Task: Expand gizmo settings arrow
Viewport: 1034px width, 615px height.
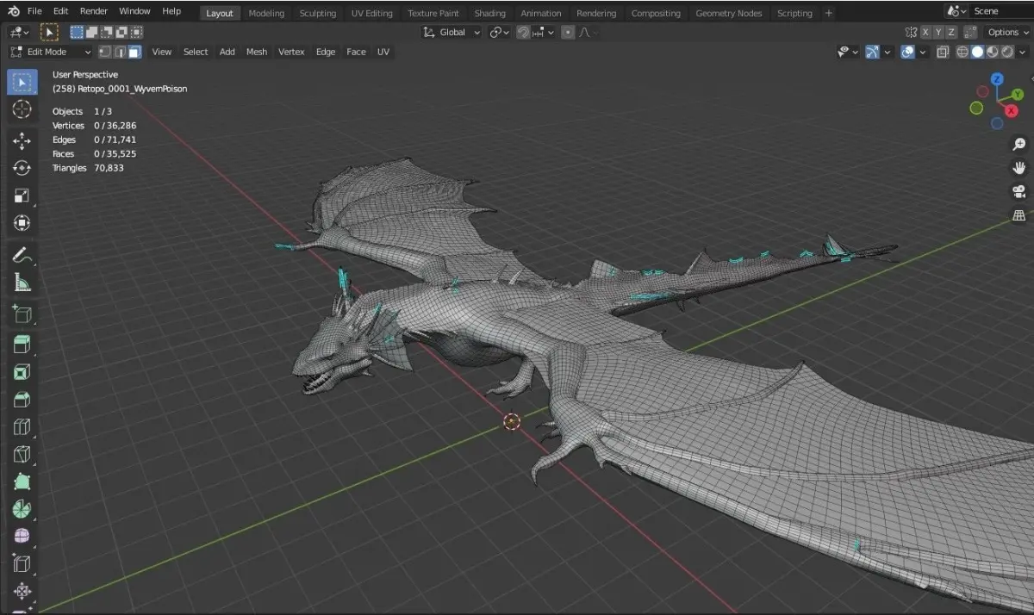Action: 887,52
